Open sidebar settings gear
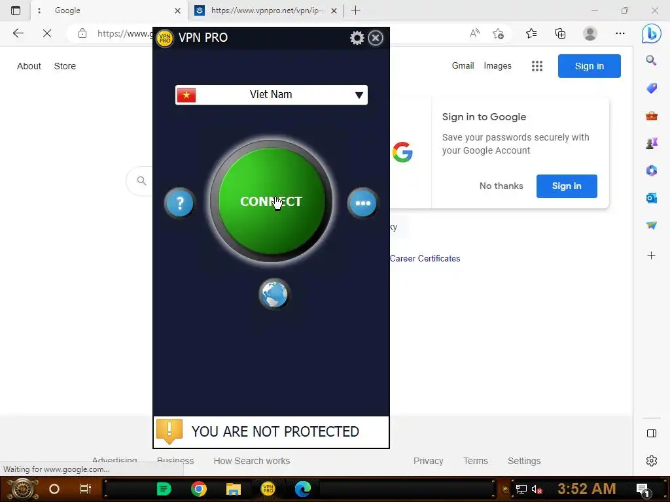Viewport: 670px width, 502px height. [651, 461]
